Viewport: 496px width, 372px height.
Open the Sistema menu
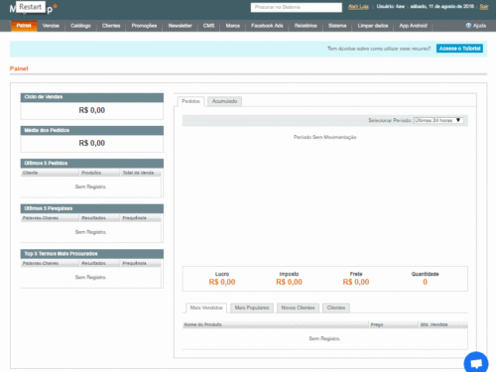point(337,26)
